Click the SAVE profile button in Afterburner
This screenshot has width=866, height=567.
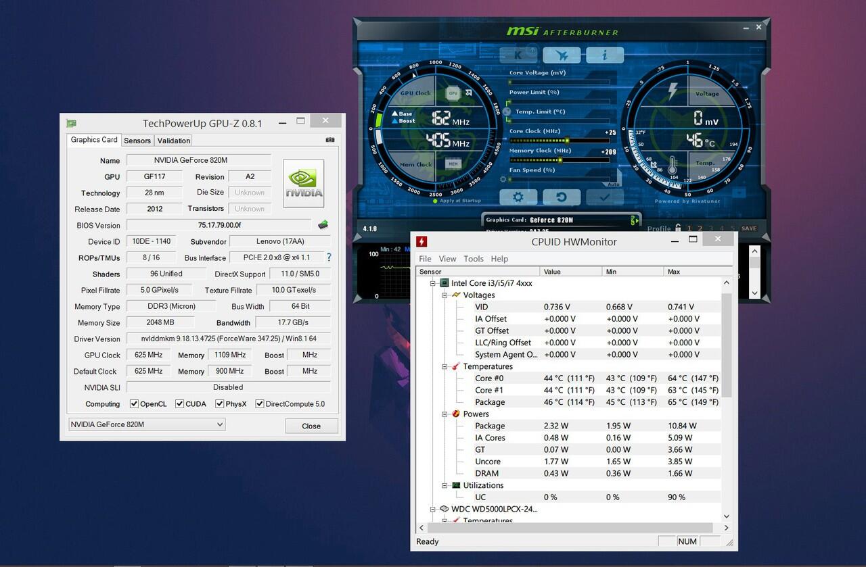(x=749, y=228)
